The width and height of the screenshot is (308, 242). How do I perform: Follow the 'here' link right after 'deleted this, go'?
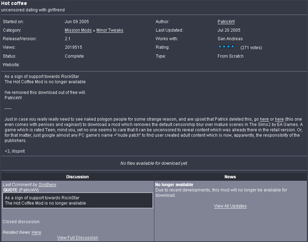(x=264, y=119)
